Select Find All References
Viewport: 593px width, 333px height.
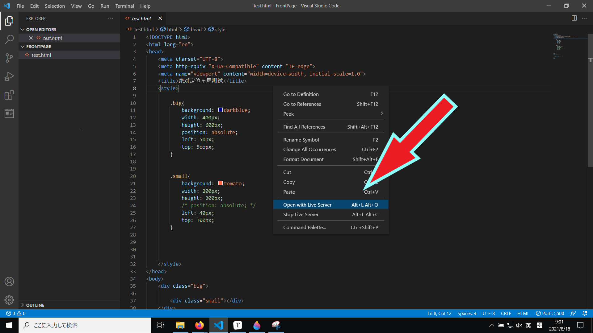click(330, 127)
